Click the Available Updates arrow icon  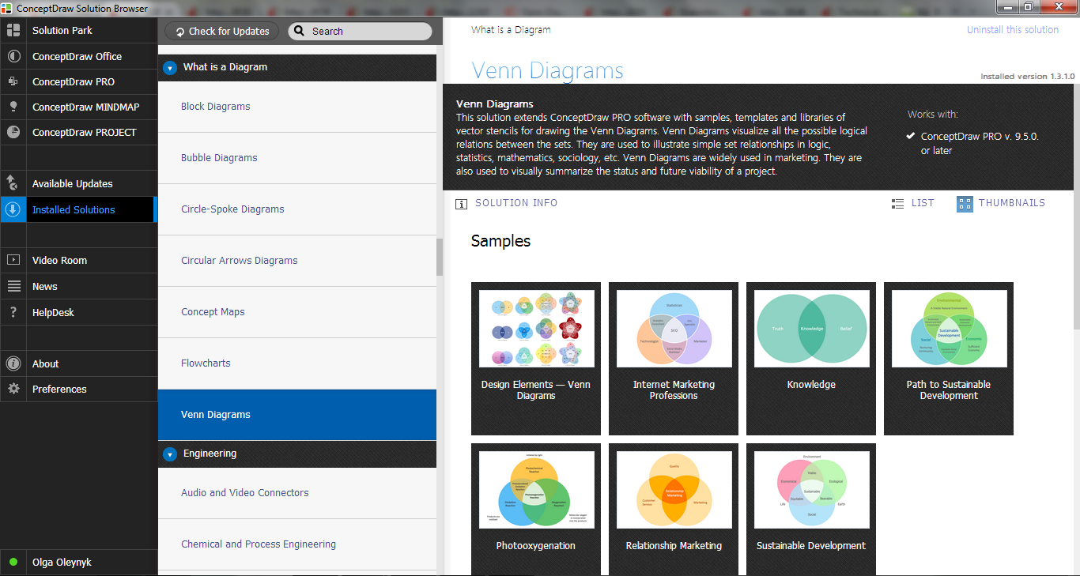pos(13,183)
